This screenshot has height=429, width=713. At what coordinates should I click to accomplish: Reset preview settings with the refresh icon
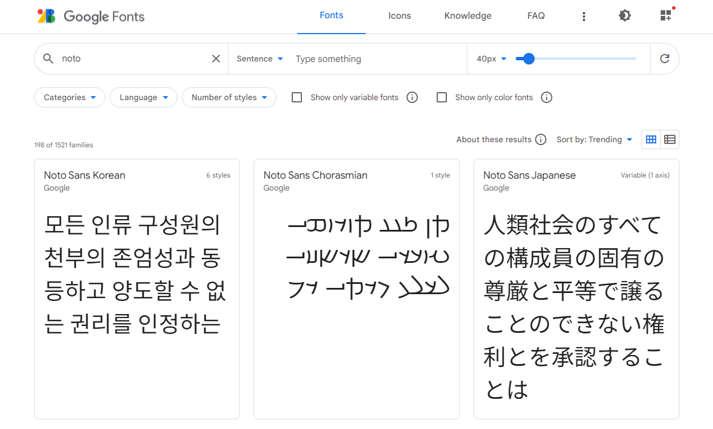click(x=665, y=59)
